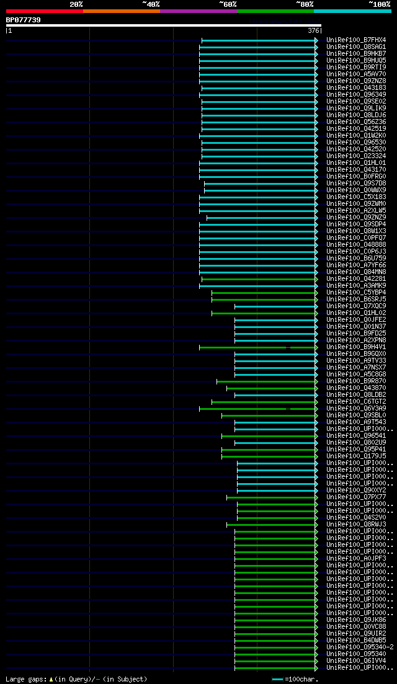Viewport: 397px width, 684px height.
Task: Select the UniRef100_Q43870 entry
Action: [x=356, y=388]
